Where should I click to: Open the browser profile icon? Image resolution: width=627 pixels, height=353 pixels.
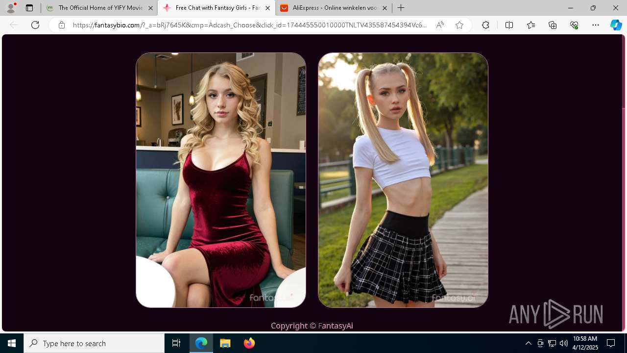pyautogui.click(x=11, y=8)
